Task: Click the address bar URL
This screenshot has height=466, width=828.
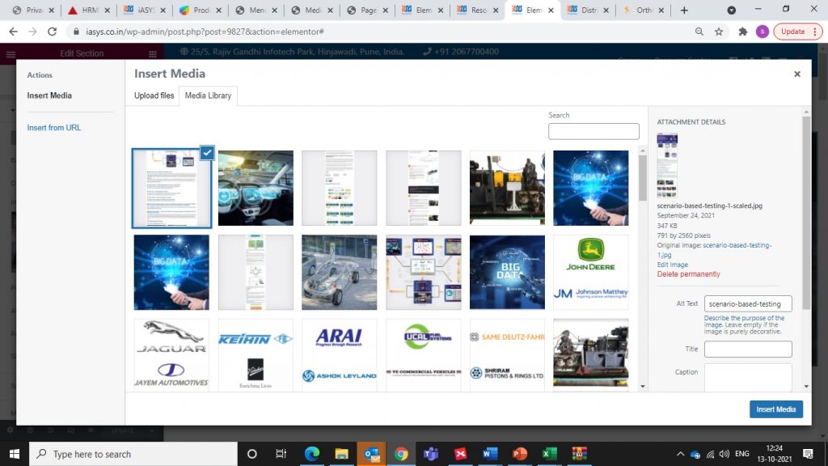Action: pos(205,32)
